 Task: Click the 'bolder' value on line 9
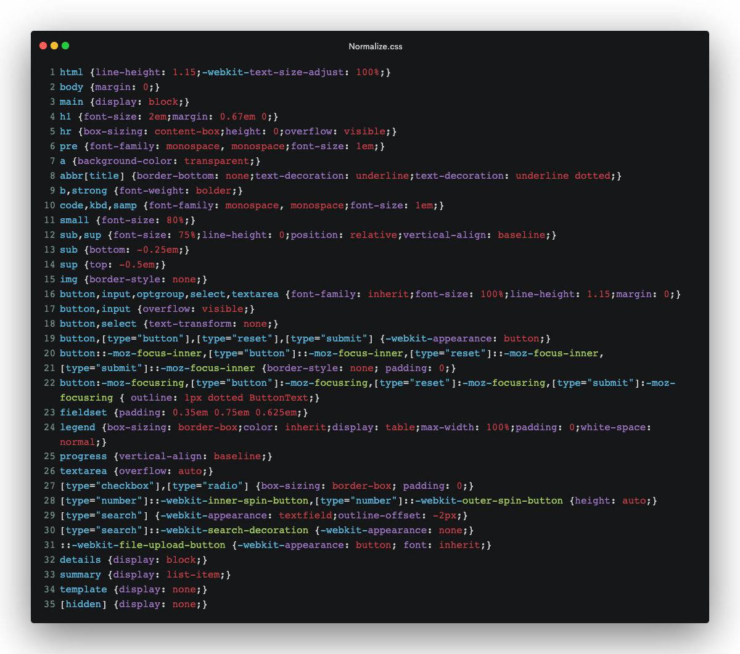[x=214, y=190]
